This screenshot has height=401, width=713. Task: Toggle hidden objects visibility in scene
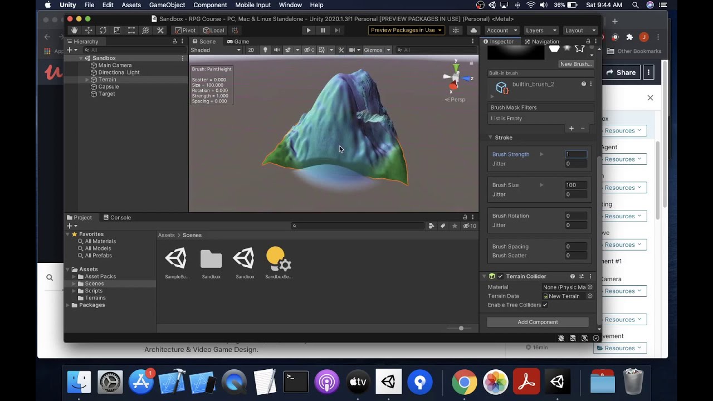pos(309,50)
